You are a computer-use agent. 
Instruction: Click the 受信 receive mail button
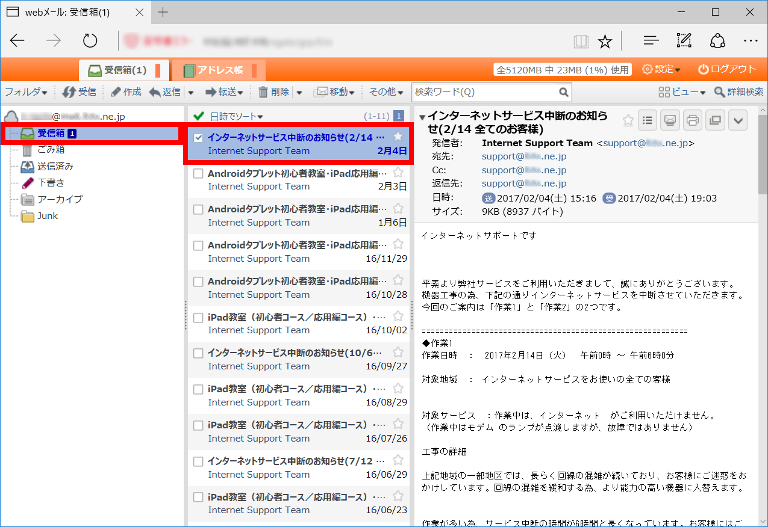[x=80, y=92]
